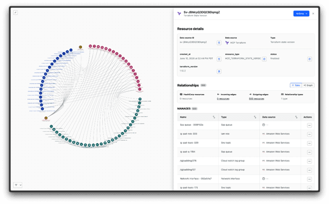Viewport: 329px width, 204px height.
Task: Copy the status value
Action: pos(309,59)
